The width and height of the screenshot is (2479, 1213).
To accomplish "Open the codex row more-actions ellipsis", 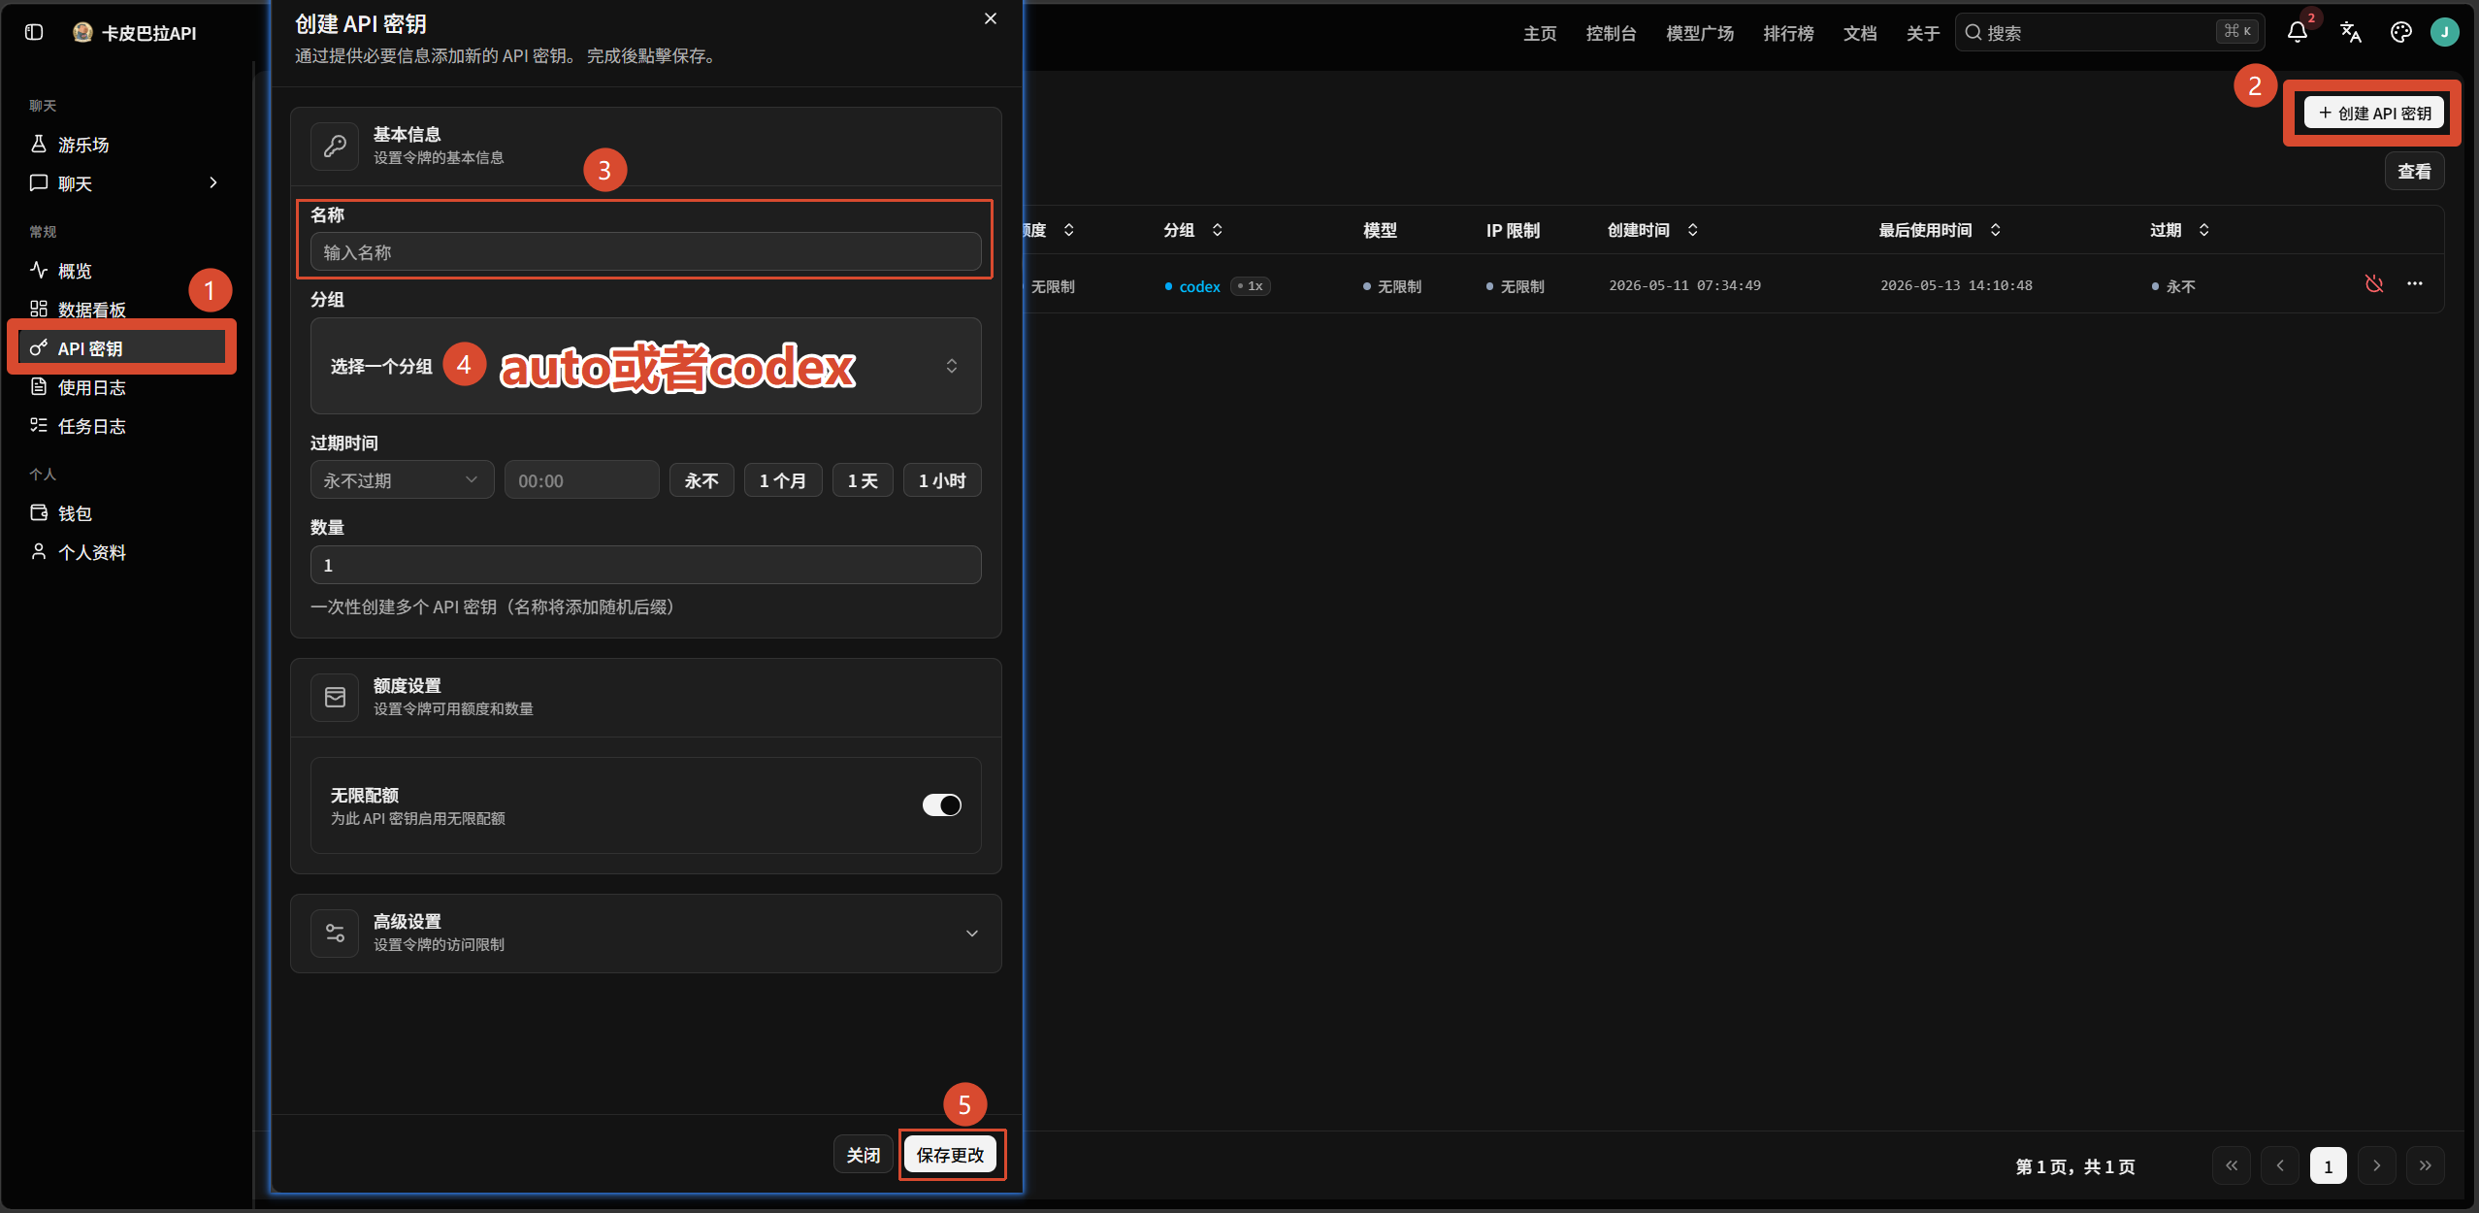I will click(2414, 284).
